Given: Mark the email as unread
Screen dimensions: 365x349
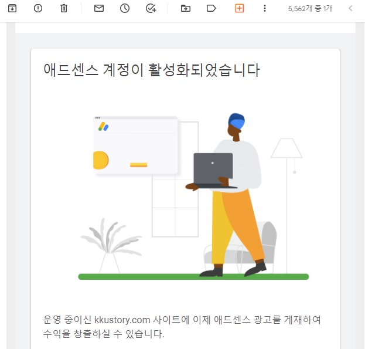Looking at the screenshot, I should [99, 8].
